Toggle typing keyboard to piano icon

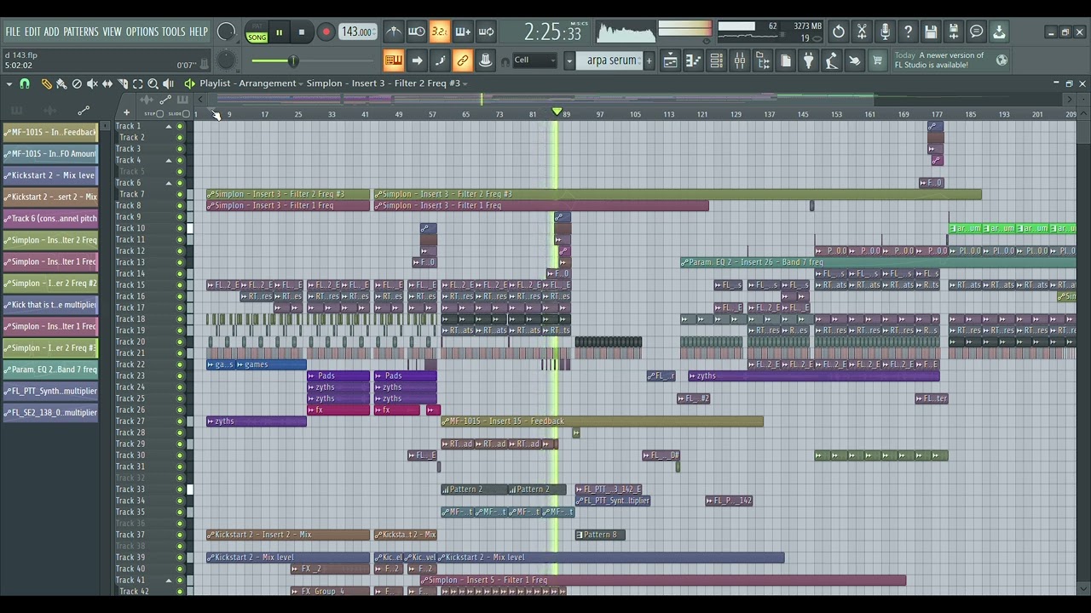393,60
